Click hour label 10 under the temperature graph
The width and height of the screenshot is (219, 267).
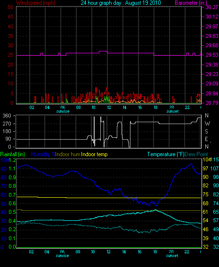coord(93,252)
